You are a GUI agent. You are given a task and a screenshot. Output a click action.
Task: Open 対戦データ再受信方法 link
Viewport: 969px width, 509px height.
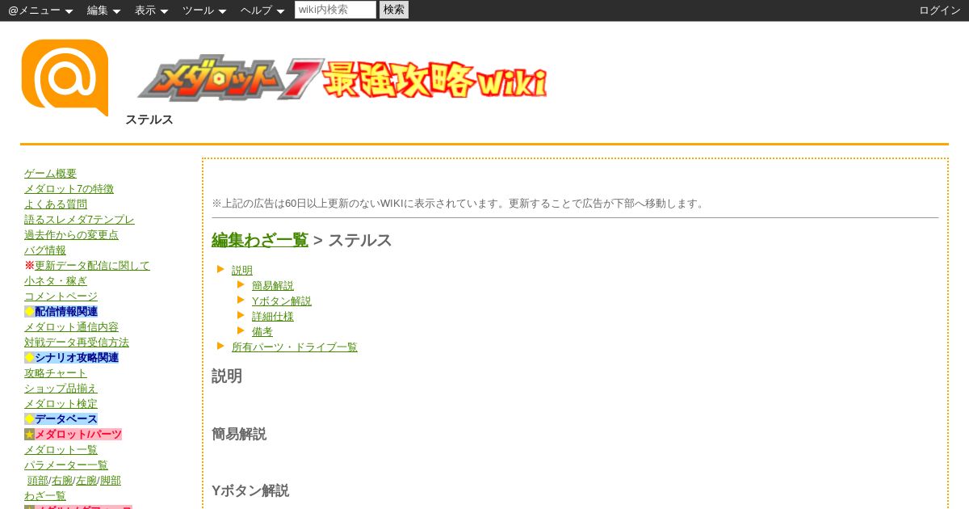coord(77,343)
